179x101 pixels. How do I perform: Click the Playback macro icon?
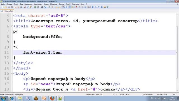(x=83, y=7)
